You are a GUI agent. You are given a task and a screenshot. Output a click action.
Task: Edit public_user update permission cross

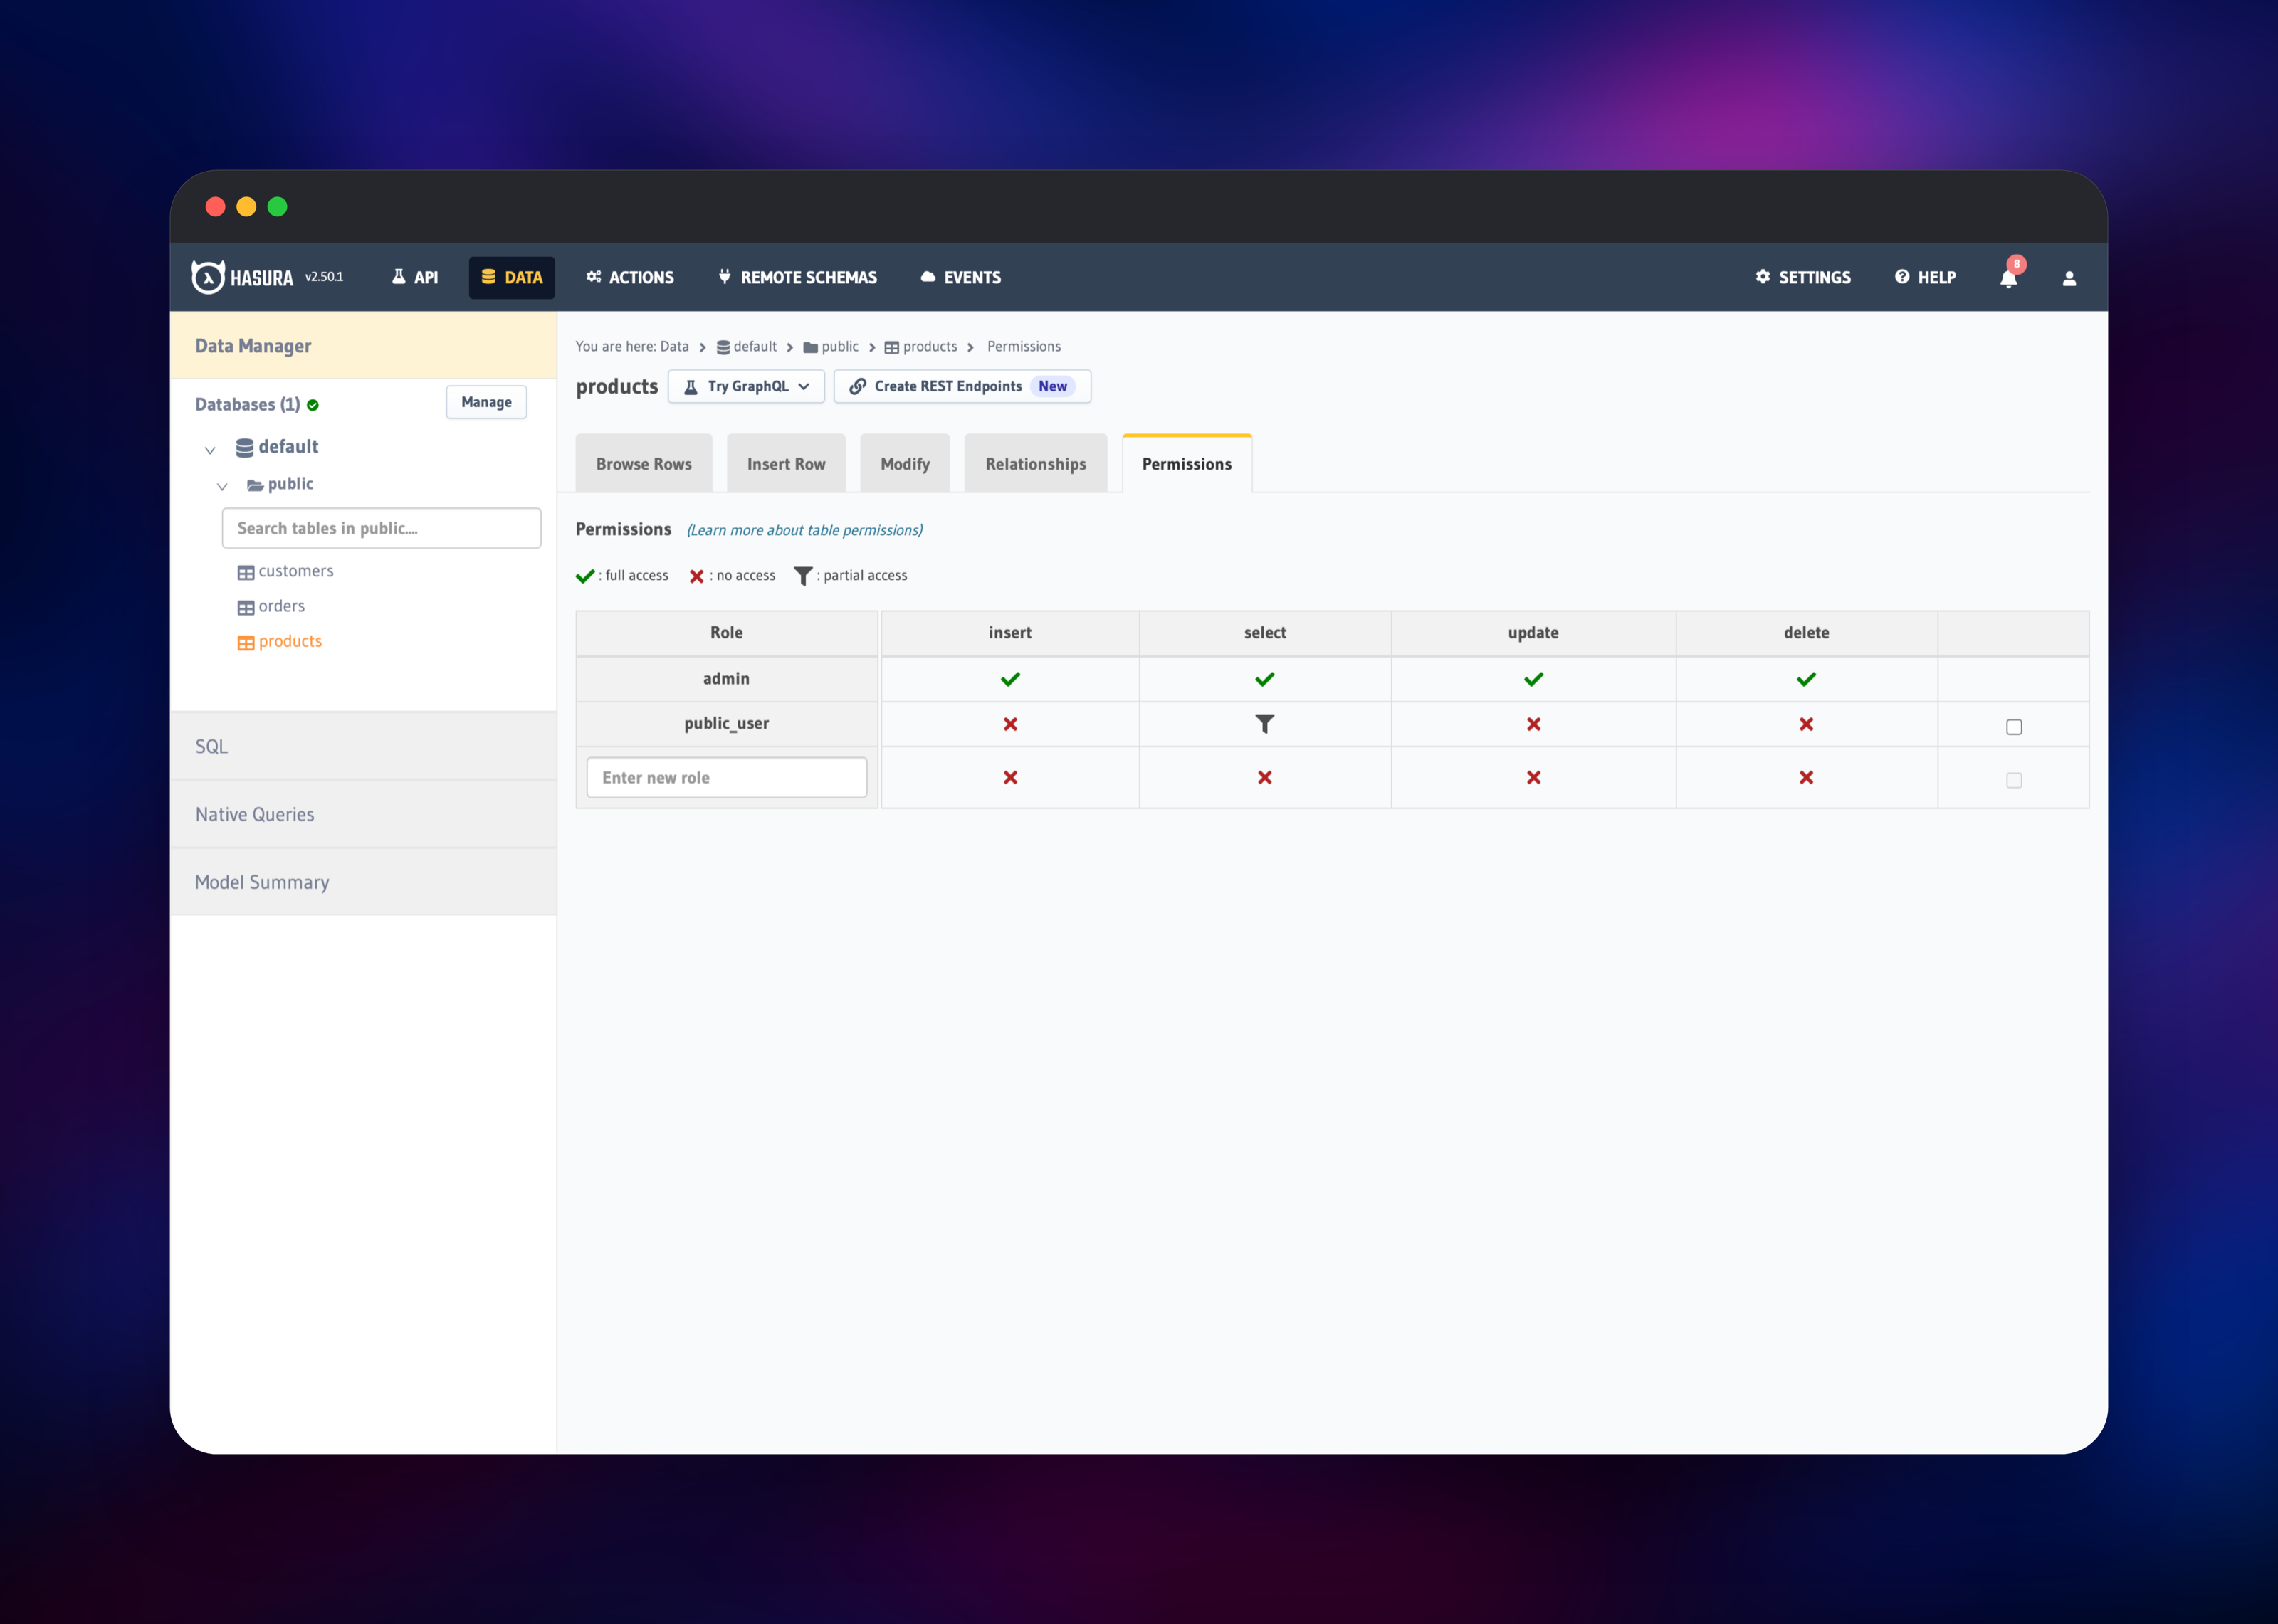click(x=1533, y=724)
